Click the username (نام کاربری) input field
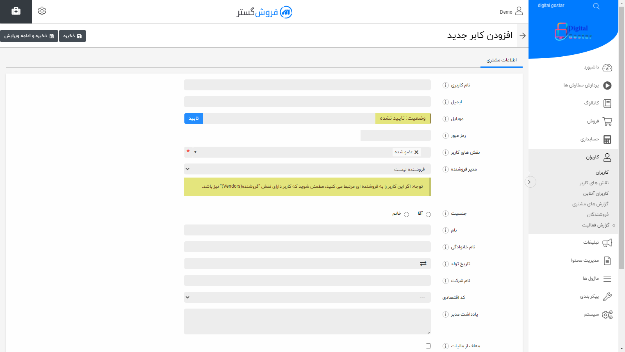The height and width of the screenshot is (352, 625). [x=307, y=85]
